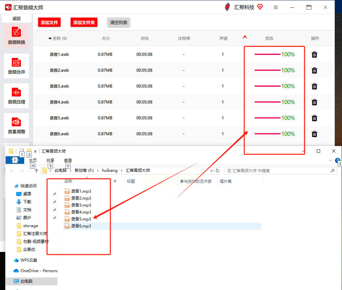Screen dimensions: 342x290
Task: Remove 录音4.awb using its trash icon
Action: pos(314,102)
